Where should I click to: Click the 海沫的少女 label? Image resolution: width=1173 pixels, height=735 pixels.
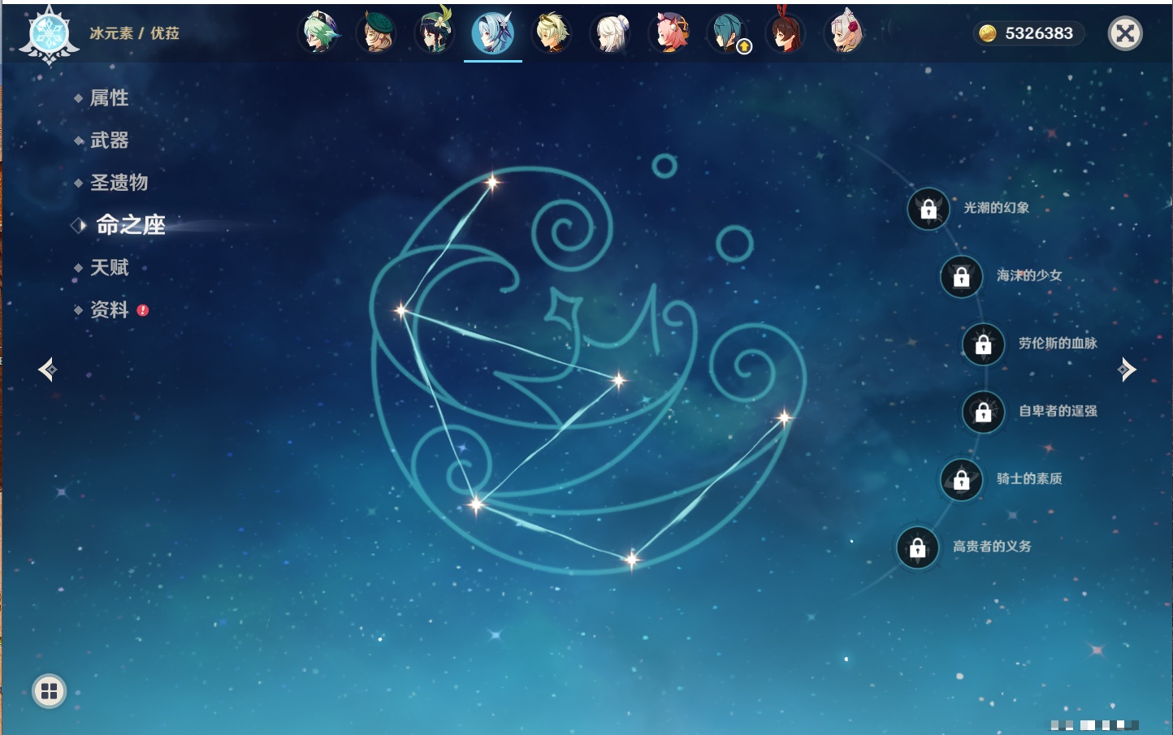(x=1029, y=275)
